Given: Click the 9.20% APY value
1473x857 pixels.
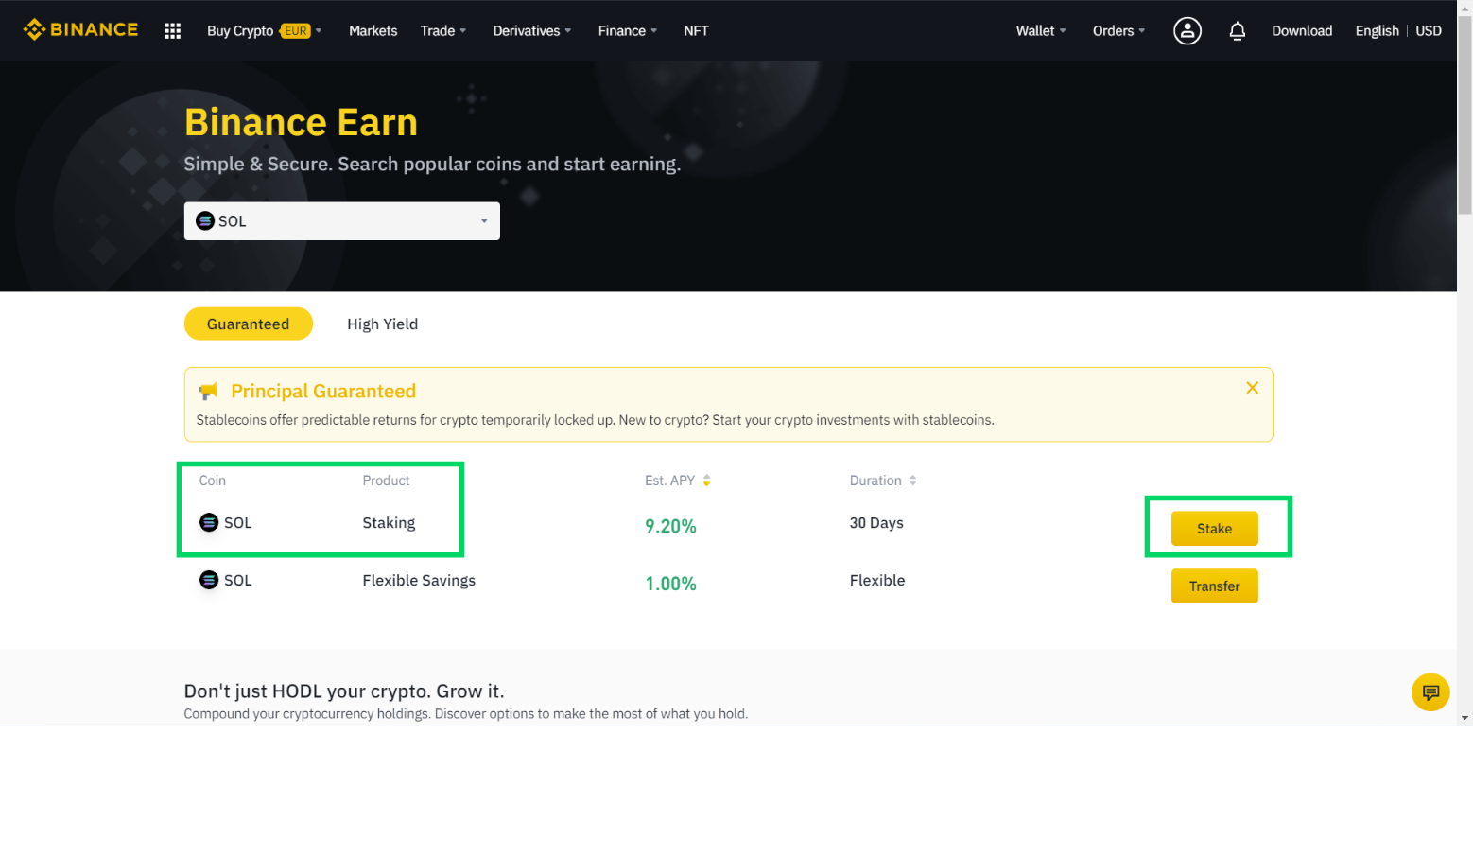Looking at the screenshot, I should tap(670, 526).
